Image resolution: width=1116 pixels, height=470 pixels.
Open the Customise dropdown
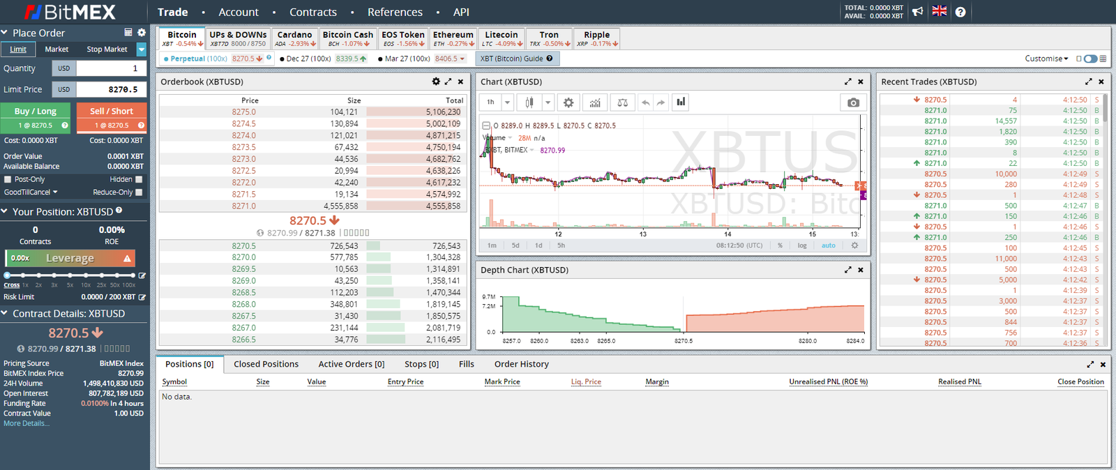coord(1046,59)
